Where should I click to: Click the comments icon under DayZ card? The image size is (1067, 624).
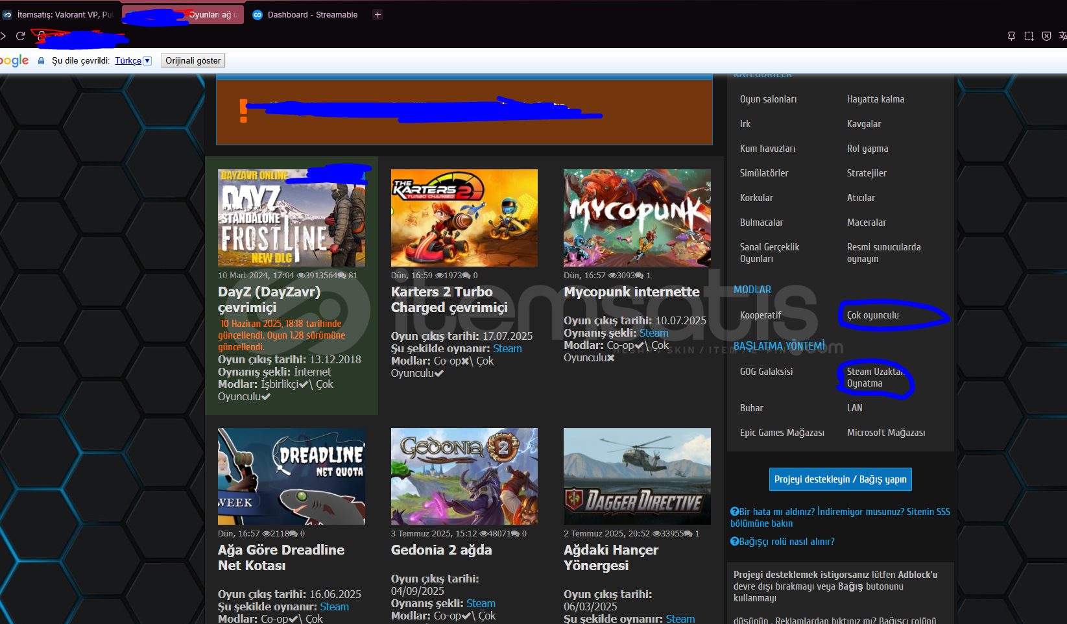click(x=342, y=276)
